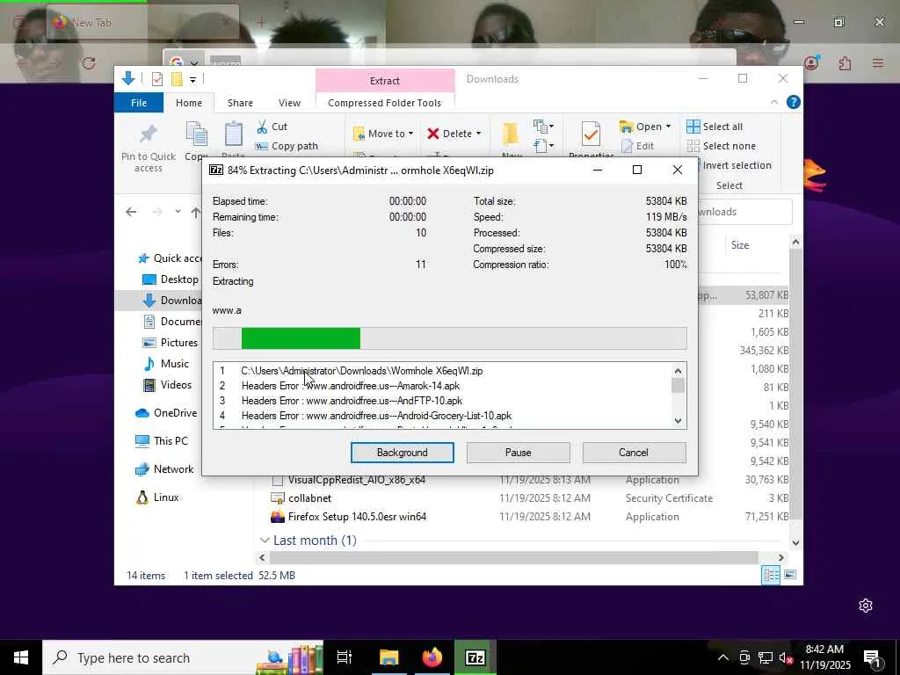
Task: Click the Properties checkmark icon
Action: click(591, 134)
